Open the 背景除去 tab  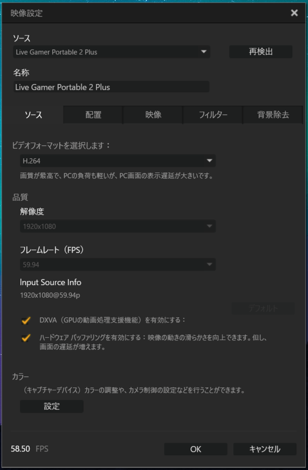click(x=273, y=115)
